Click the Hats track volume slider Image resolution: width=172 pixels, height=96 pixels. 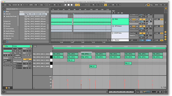point(142,21)
